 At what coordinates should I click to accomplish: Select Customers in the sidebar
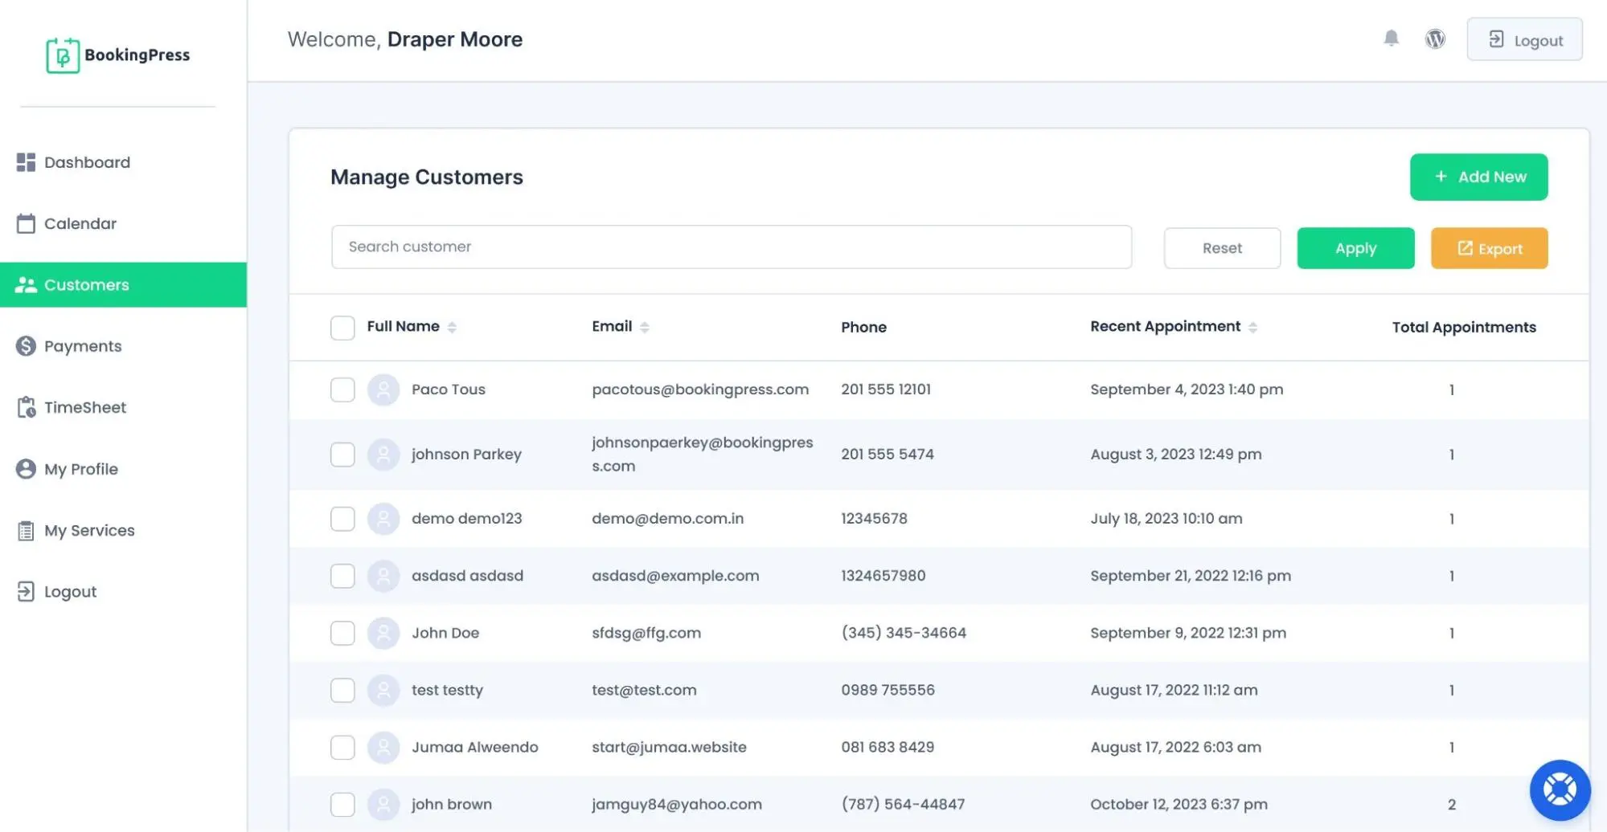[x=123, y=285]
